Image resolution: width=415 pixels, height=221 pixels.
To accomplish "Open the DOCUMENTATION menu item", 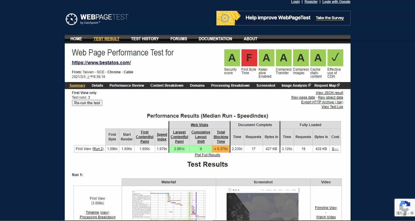I will [x=216, y=39].
